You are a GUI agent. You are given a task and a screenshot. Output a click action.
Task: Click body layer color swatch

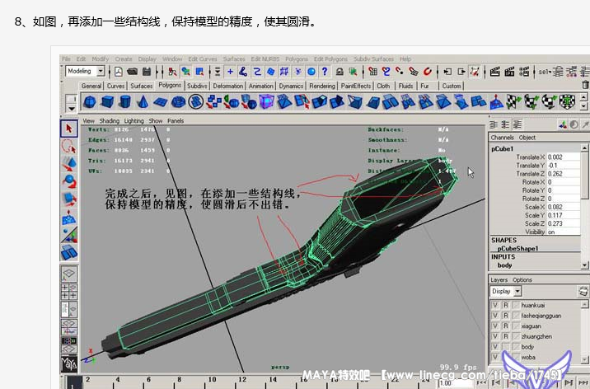coord(516,347)
